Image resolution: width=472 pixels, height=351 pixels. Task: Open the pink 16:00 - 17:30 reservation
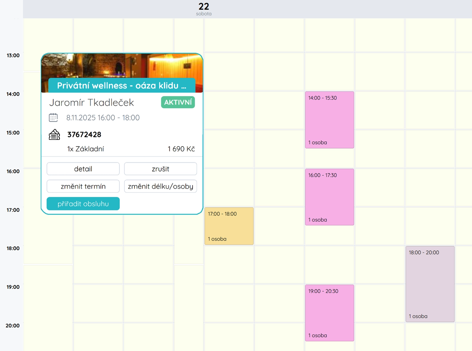point(329,197)
